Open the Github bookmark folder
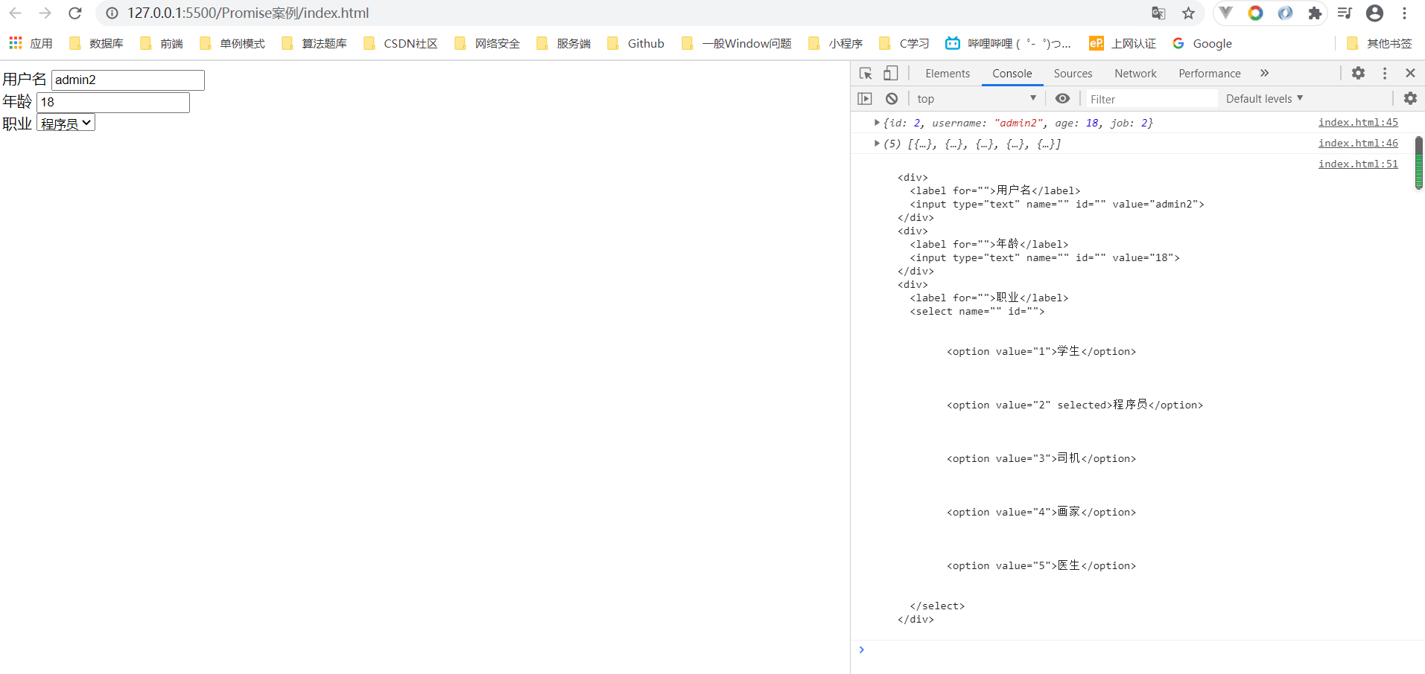 (636, 43)
